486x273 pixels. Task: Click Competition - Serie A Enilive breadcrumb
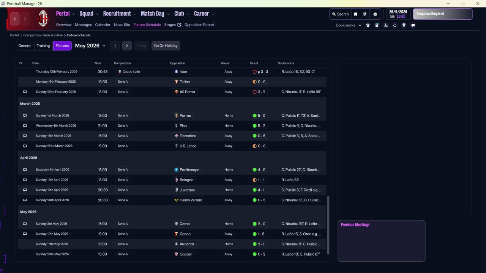click(x=42, y=35)
